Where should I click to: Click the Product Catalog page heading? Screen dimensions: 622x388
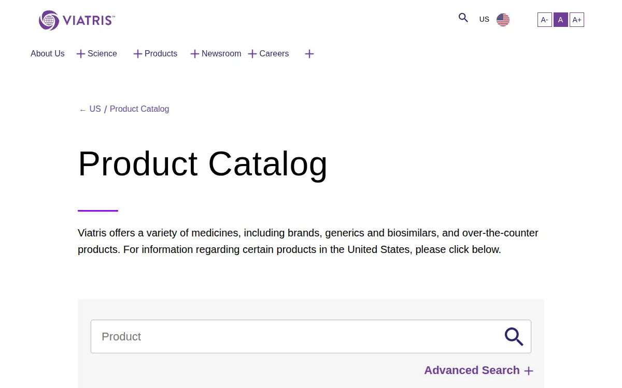click(203, 164)
